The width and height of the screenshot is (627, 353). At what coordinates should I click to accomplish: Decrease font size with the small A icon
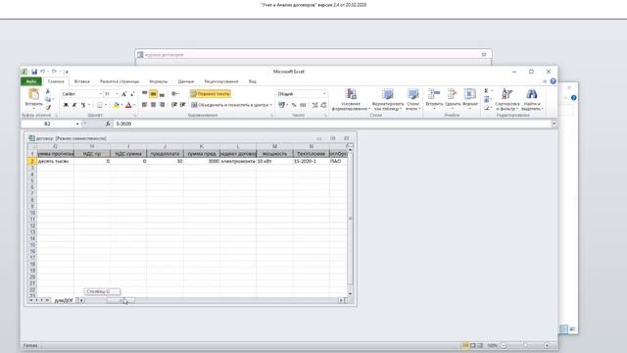(x=132, y=94)
